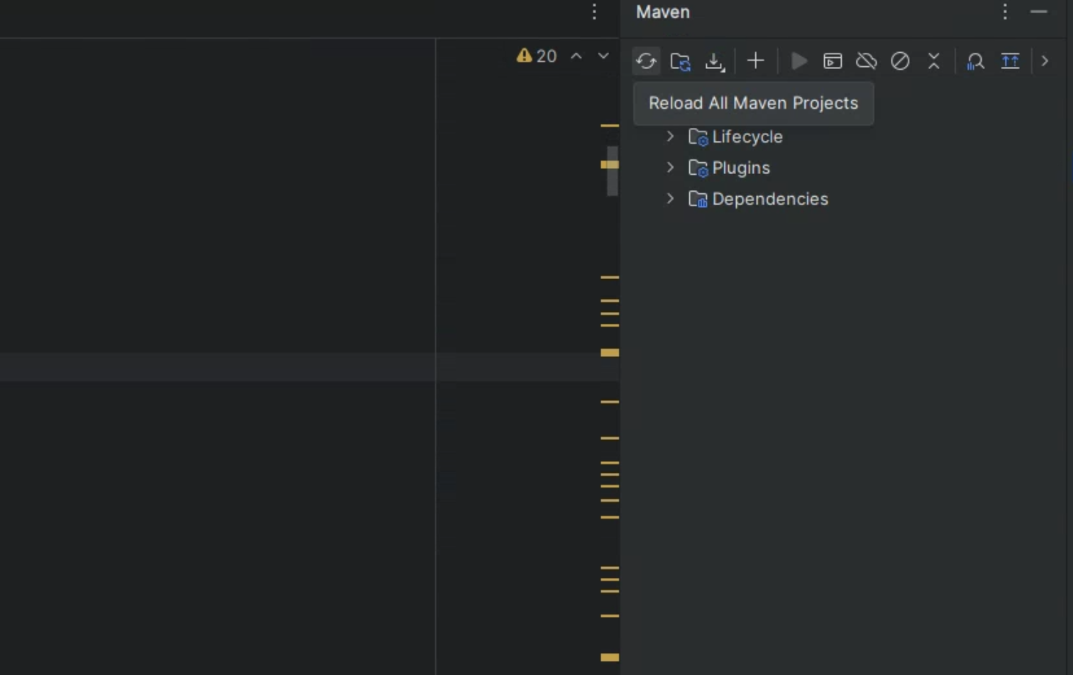Viewport: 1073px width, 675px height.
Task: Add Maven project with plus icon
Action: point(755,61)
